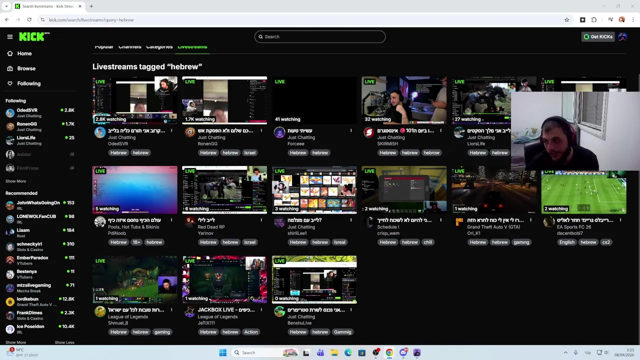This screenshot has height=360, width=640.
Task: Open the taskbar volume control
Action: click(606, 352)
